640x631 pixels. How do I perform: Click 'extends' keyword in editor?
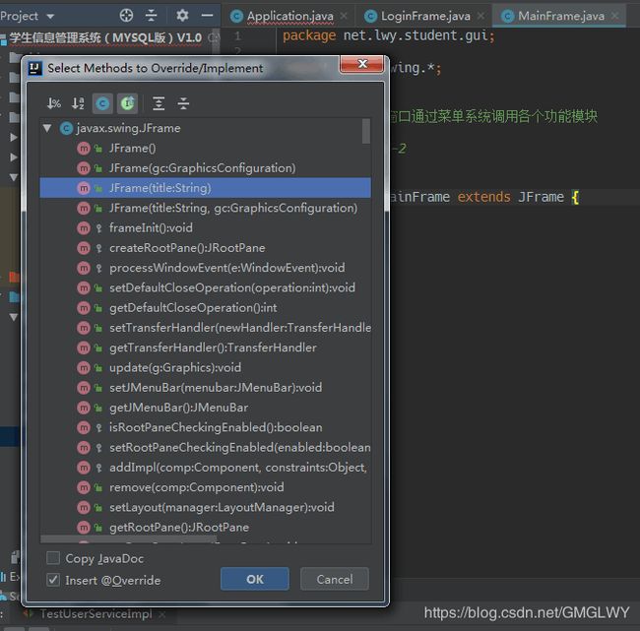(x=483, y=197)
